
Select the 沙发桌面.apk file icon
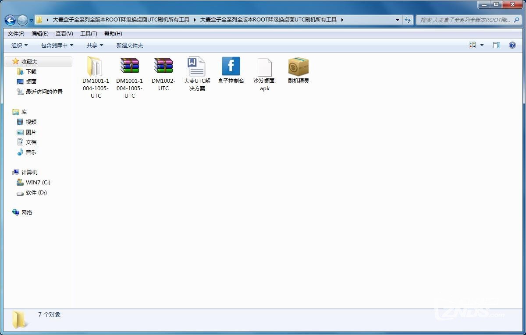tap(264, 67)
